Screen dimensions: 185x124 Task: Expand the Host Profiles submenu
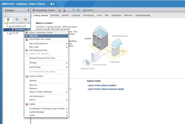(67, 67)
